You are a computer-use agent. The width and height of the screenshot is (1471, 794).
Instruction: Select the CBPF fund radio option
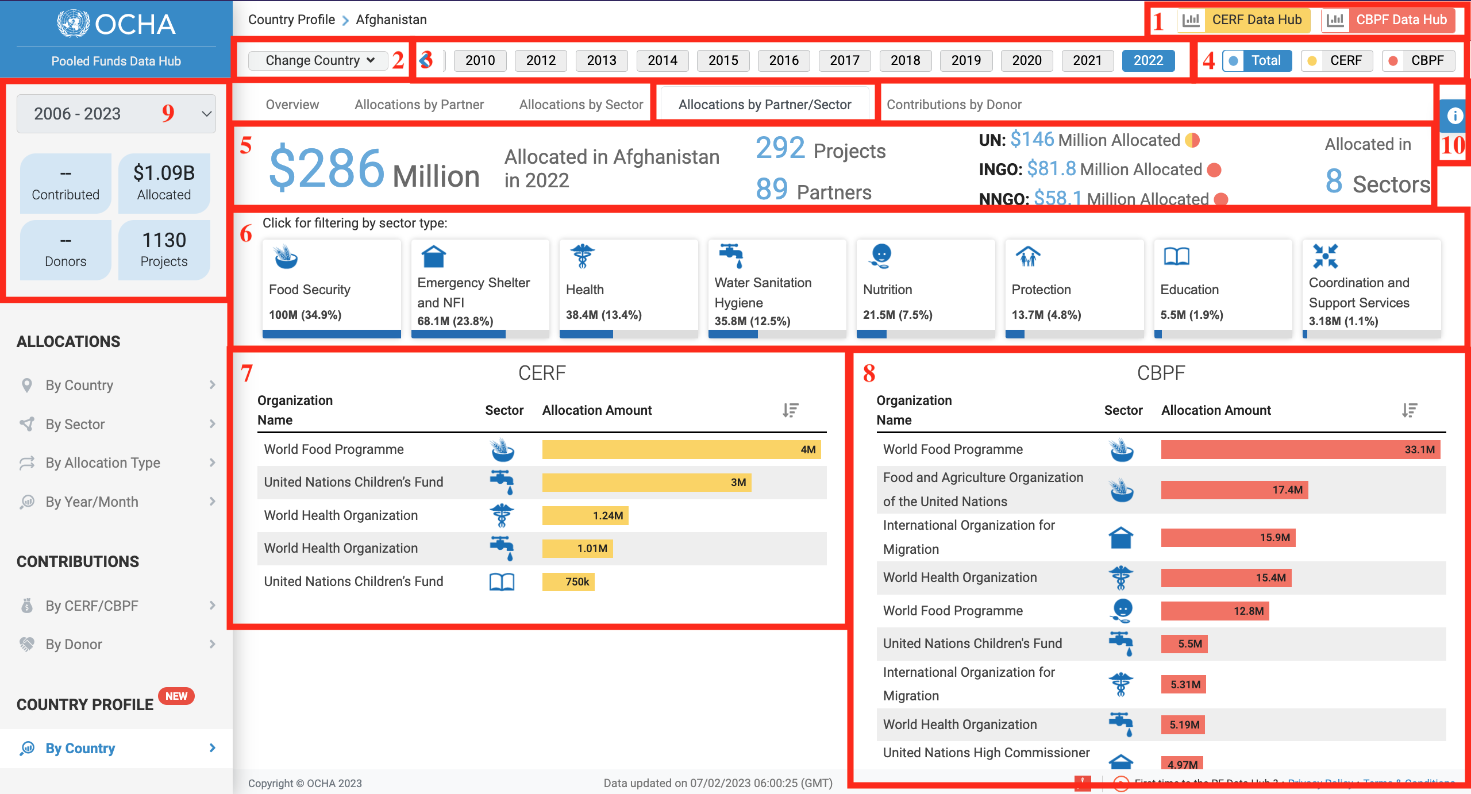tap(1418, 60)
